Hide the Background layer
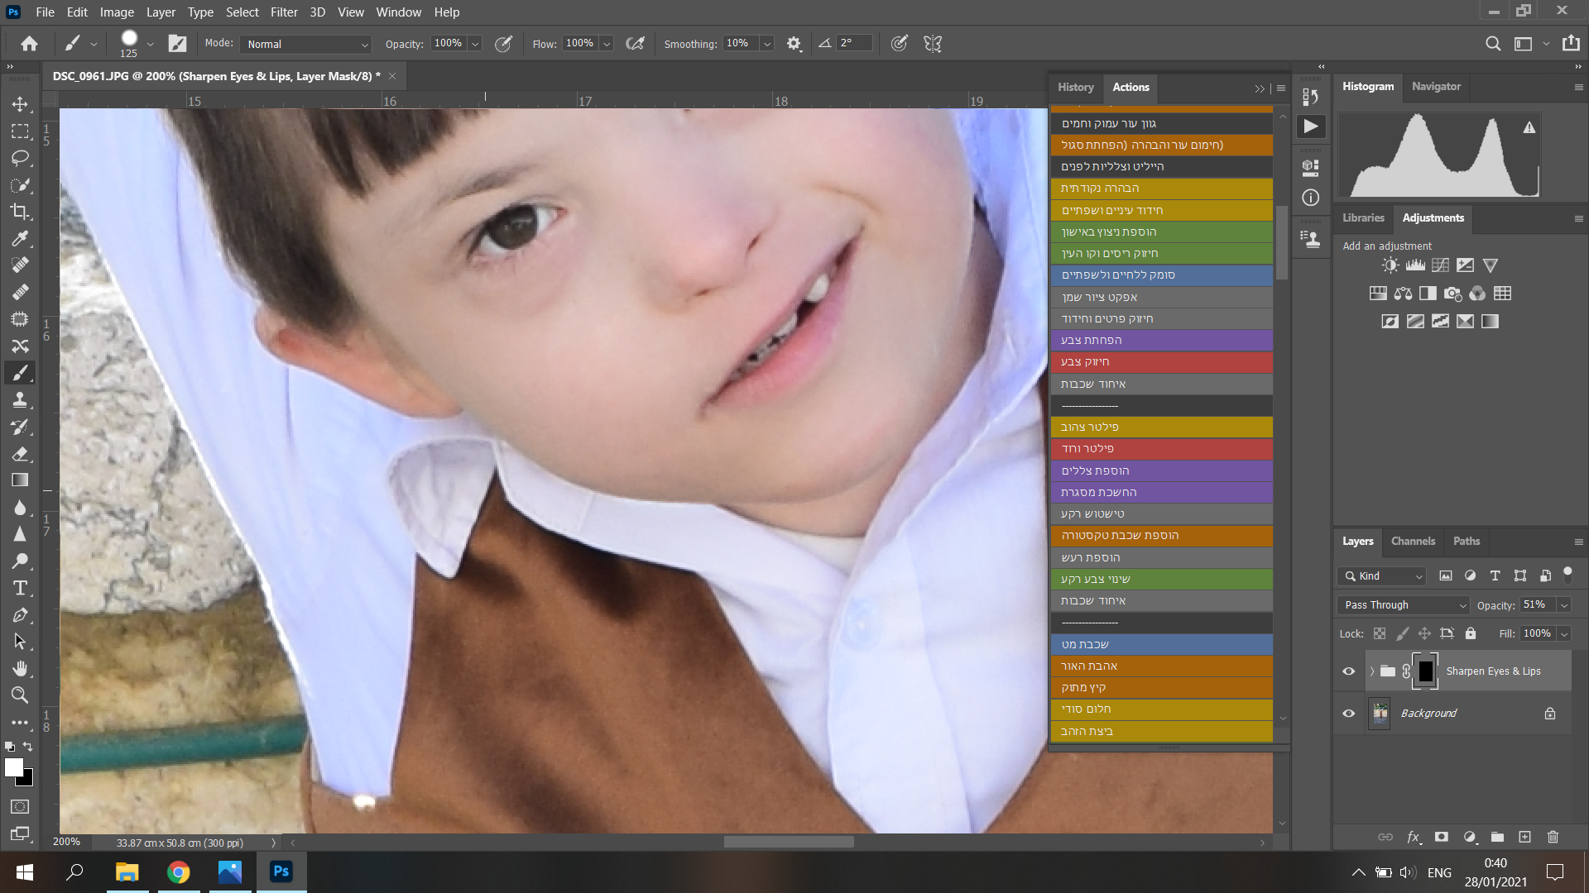The height and width of the screenshot is (893, 1589). [1348, 713]
